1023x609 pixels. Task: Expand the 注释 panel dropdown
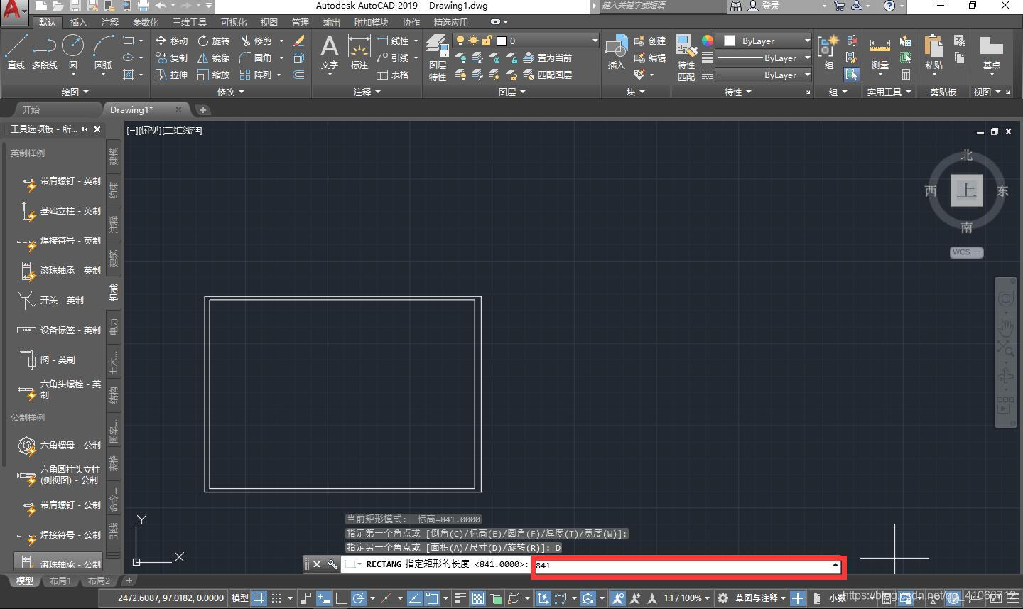point(367,92)
